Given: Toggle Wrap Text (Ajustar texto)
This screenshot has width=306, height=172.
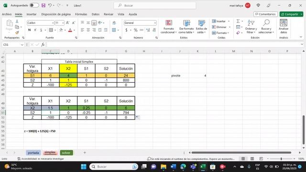Looking at the screenshot, I should tap(114, 23).
